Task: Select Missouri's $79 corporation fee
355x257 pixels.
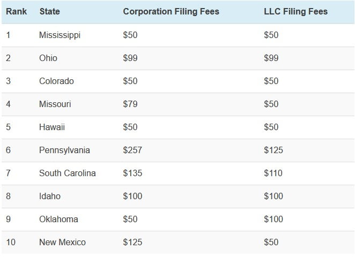Action: point(130,104)
